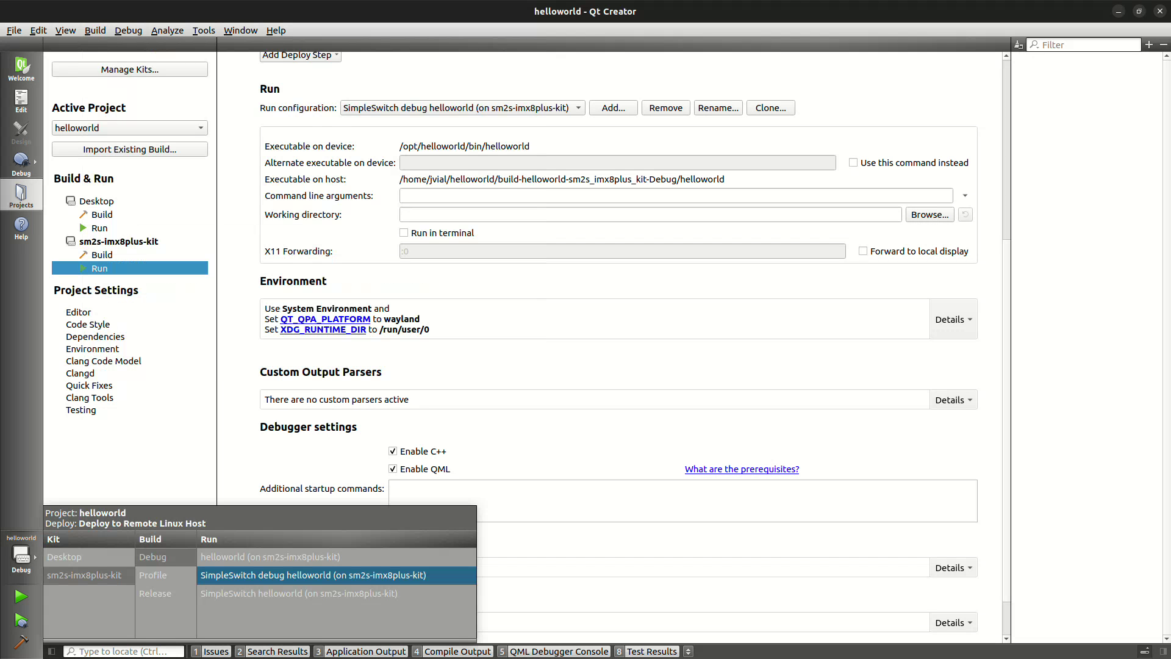Image resolution: width=1171 pixels, height=659 pixels.
Task: Expand the Add Deploy Step dropdown
Action: 301,55
